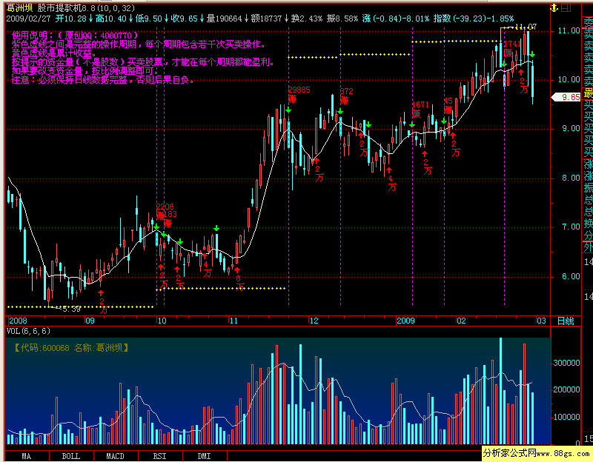Click the yellow anchor icon at top right
Screen dimensions: 593x462
click(x=554, y=7)
